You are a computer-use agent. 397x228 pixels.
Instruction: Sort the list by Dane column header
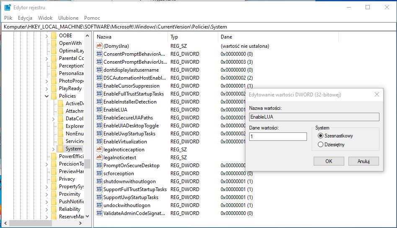278,37
